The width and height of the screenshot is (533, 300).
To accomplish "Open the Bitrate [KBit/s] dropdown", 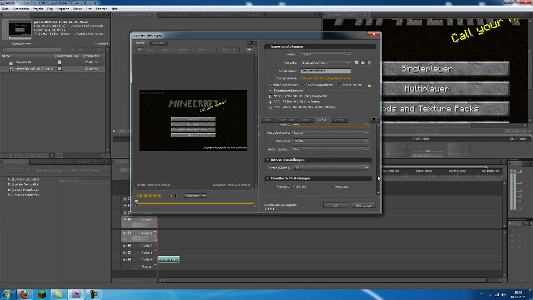I will click(x=331, y=167).
